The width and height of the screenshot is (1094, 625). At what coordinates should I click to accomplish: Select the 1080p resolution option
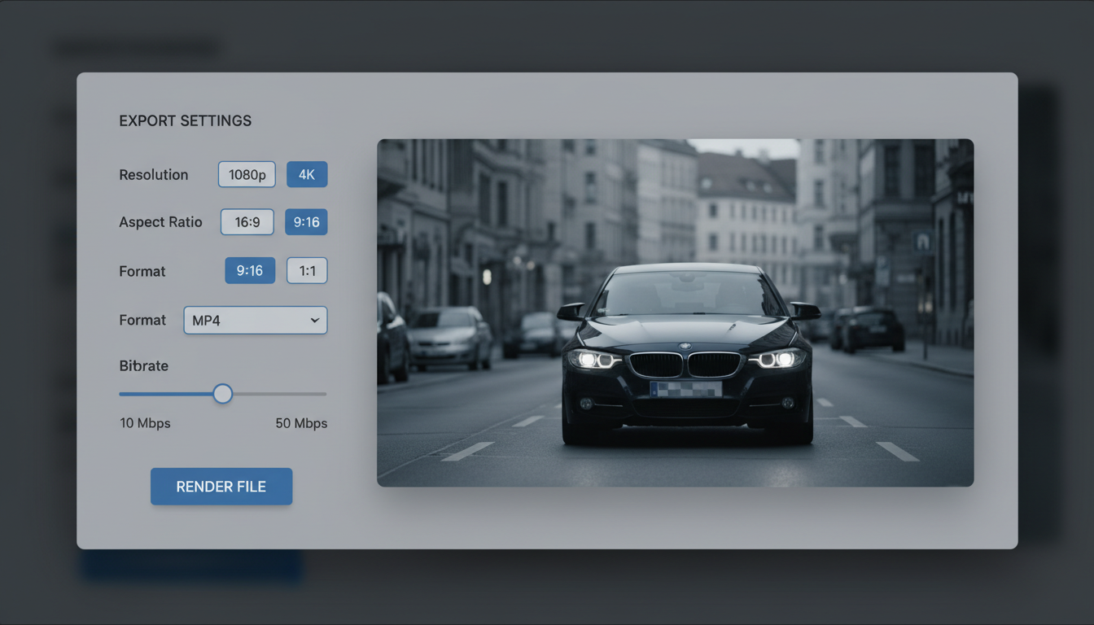point(247,174)
